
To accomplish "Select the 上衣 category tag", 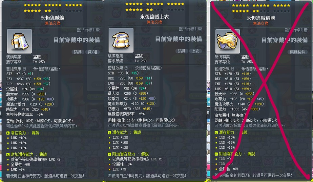I will coord(195,51).
